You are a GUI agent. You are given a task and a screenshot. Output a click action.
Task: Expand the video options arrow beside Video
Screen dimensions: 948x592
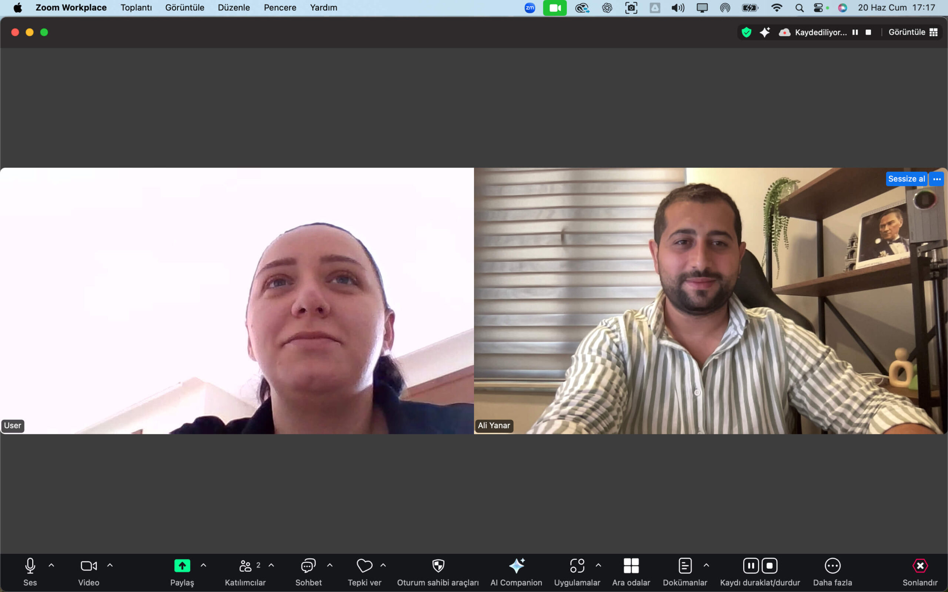tap(110, 565)
